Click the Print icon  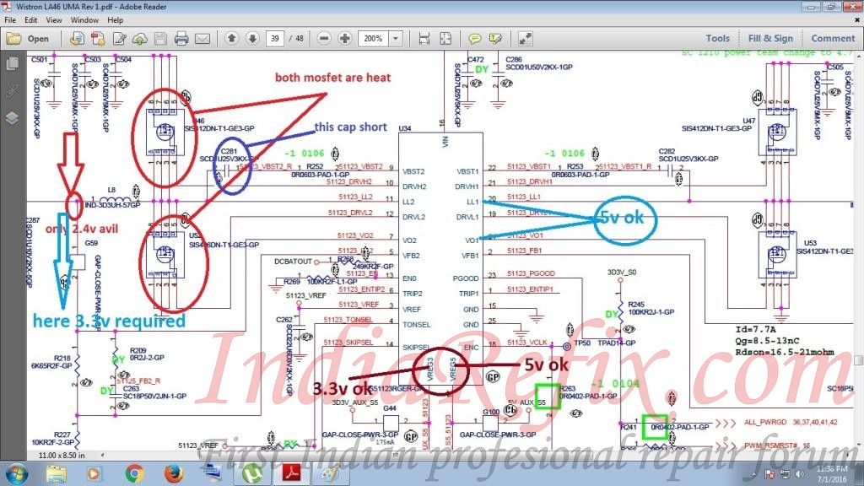[x=181, y=39]
